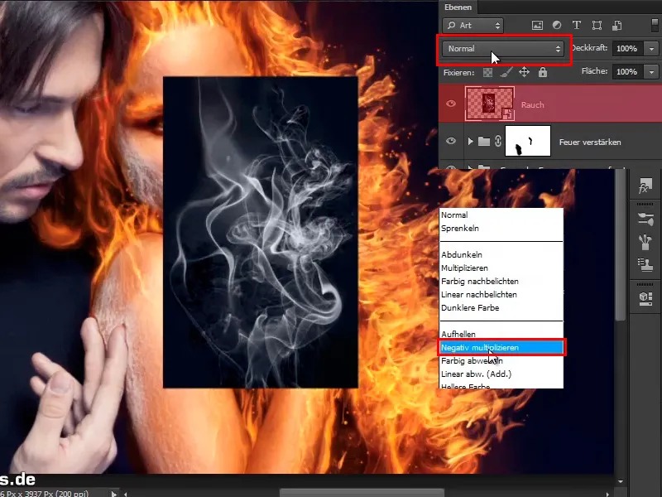Image resolution: width=662 pixels, height=497 pixels.
Task: Open the 3D cube panel icon
Action: click(x=645, y=298)
